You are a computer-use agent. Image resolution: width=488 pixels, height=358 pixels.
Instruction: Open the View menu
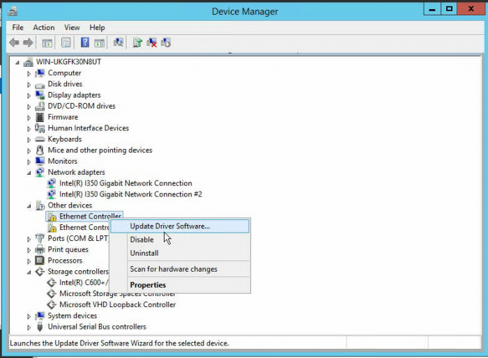click(x=72, y=27)
